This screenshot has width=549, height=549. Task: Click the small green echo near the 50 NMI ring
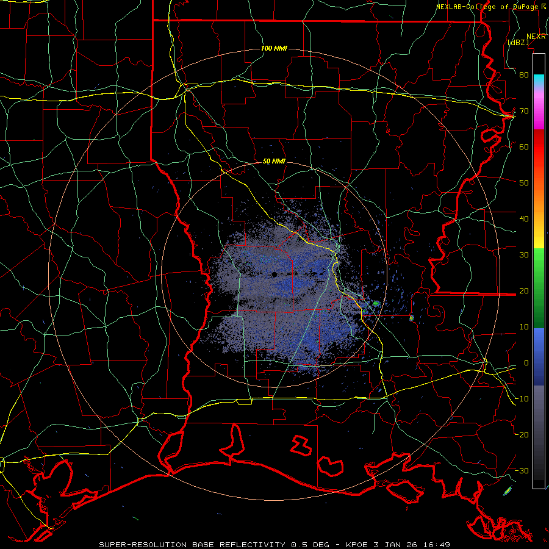pyautogui.click(x=376, y=303)
